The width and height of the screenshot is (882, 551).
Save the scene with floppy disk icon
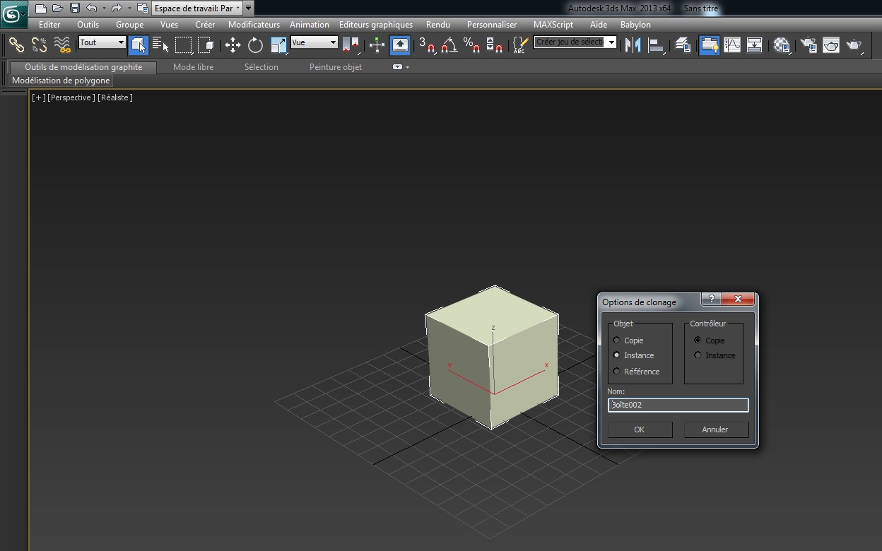point(75,8)
